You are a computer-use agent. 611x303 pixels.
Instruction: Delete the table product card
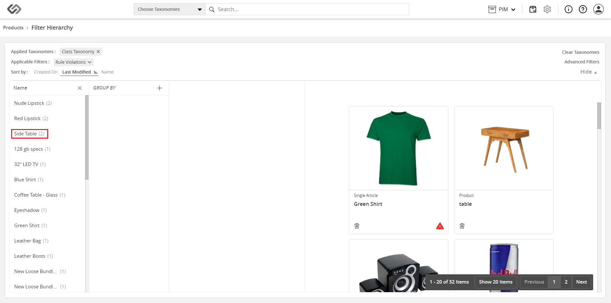[x=462, y=226]
